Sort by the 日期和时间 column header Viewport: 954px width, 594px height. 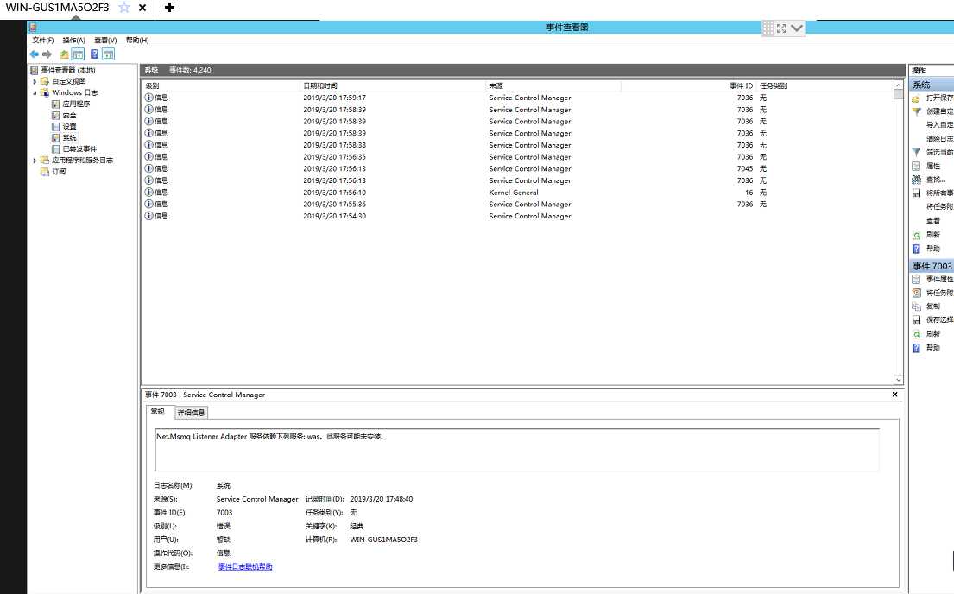[393, 85]
